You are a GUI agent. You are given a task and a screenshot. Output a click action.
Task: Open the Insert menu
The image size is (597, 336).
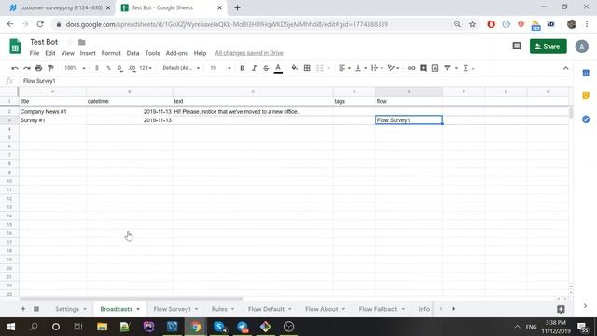[x=88, y=53]
